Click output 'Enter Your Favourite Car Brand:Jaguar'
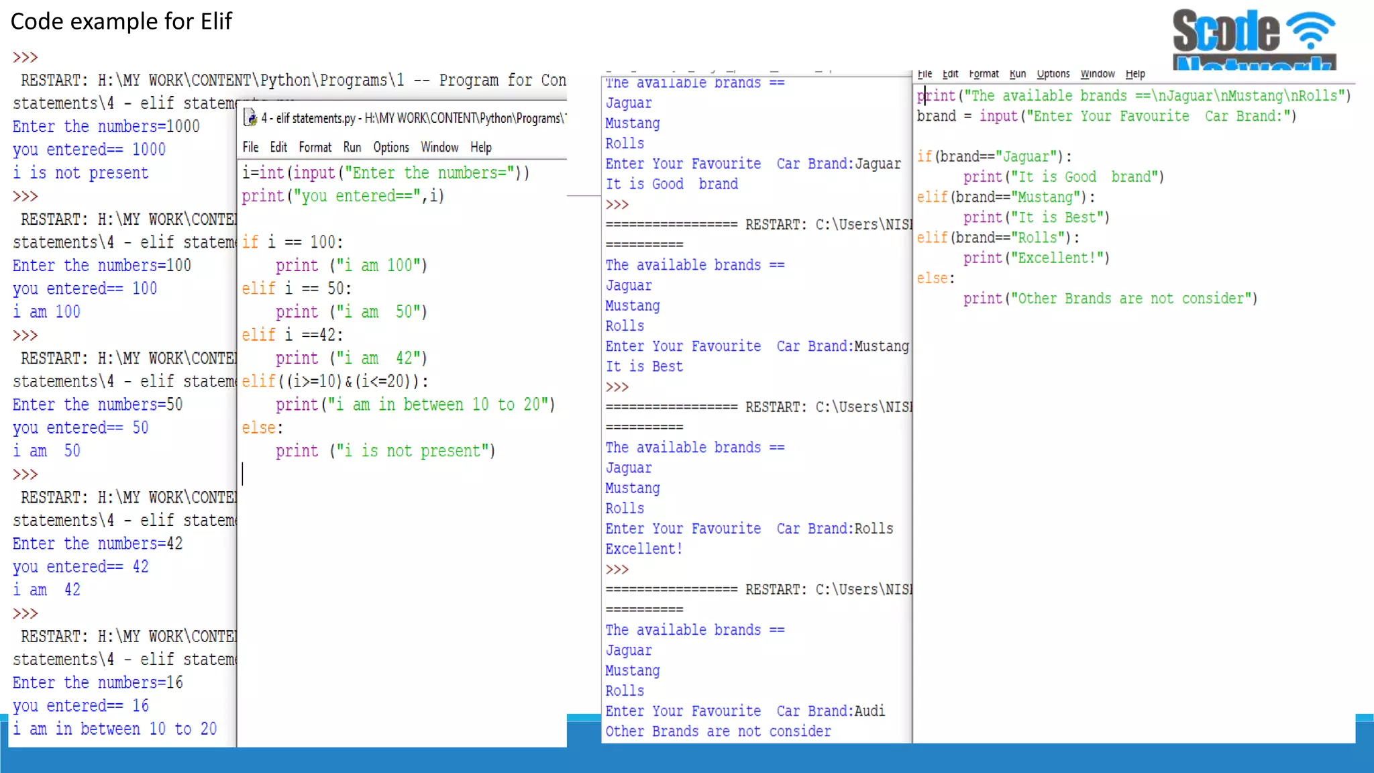 [753, 164]
